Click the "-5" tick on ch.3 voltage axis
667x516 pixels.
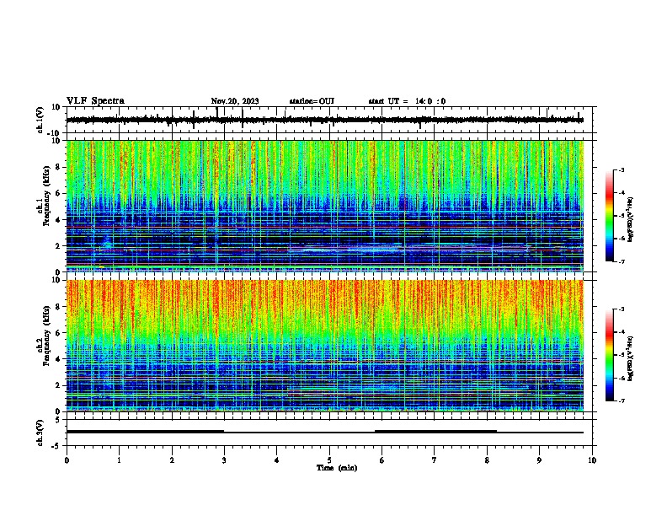(56, 446)
